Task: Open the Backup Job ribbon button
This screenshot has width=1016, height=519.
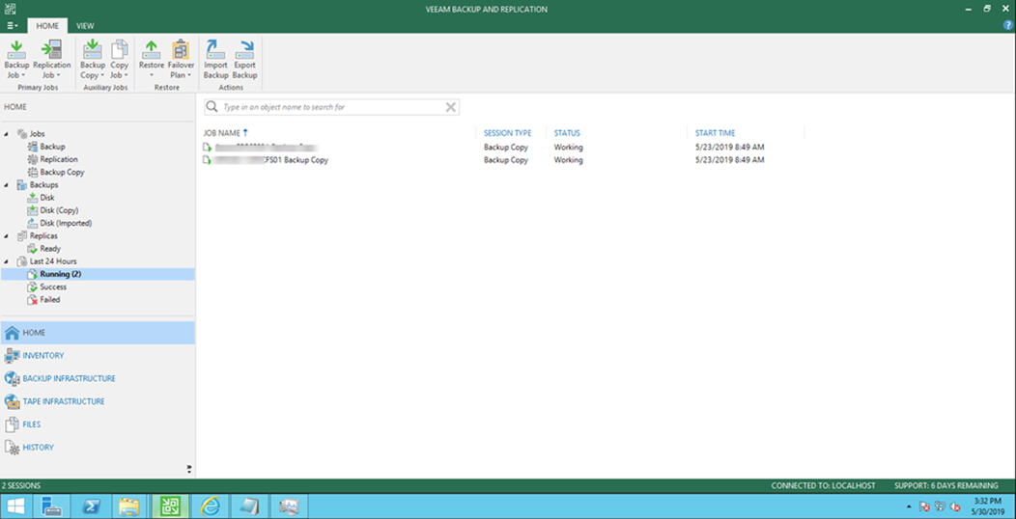Action: coord(16,60)
